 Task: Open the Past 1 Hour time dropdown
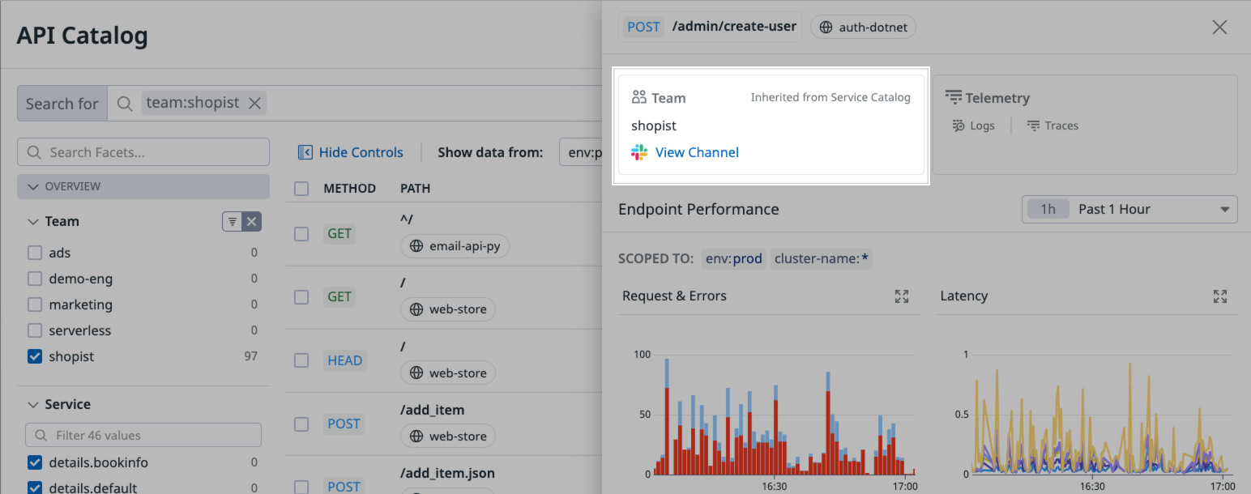(1129, 209)
